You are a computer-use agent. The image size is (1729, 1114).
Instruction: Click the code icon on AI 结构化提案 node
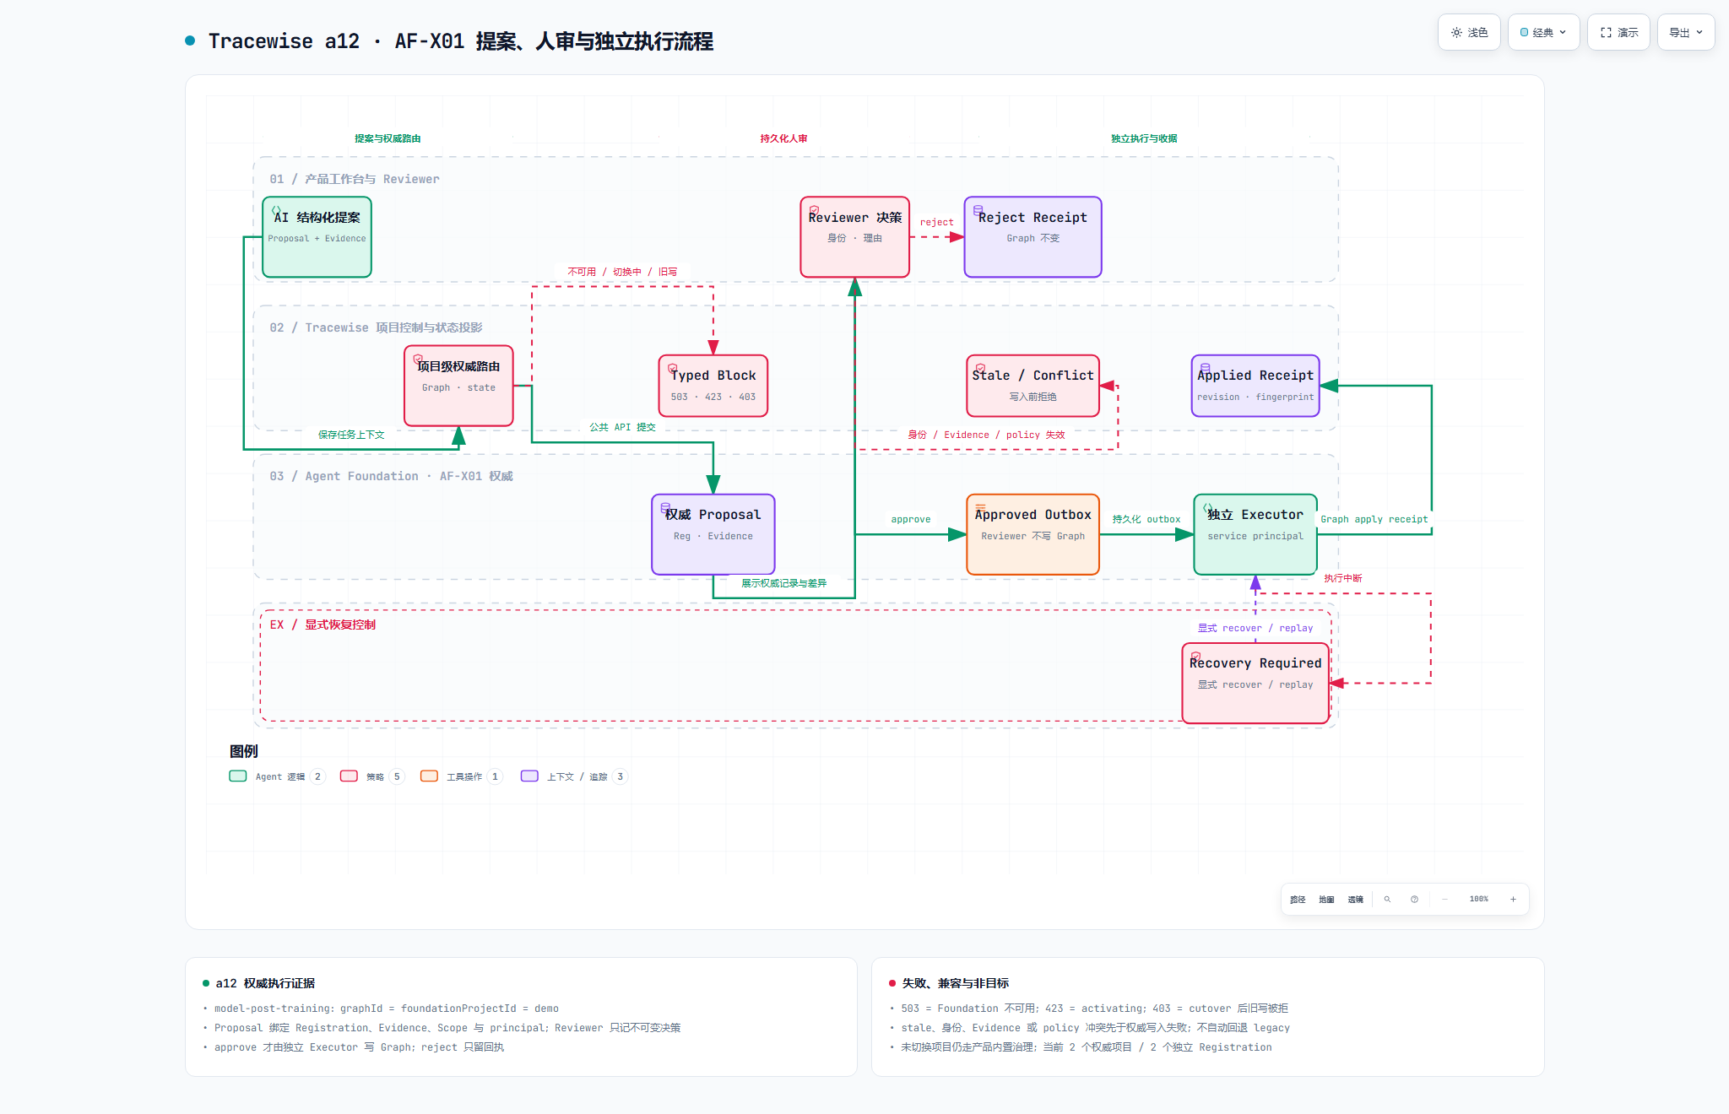tap(276, 210)
